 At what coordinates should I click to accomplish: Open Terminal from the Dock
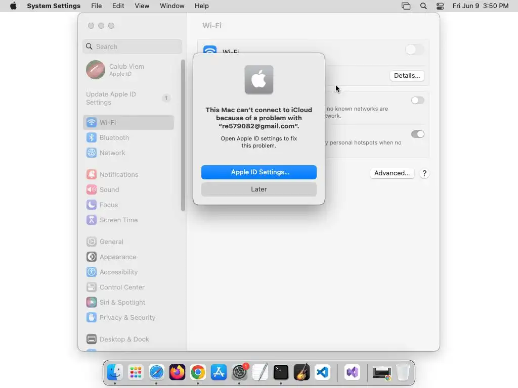[281, 372]
